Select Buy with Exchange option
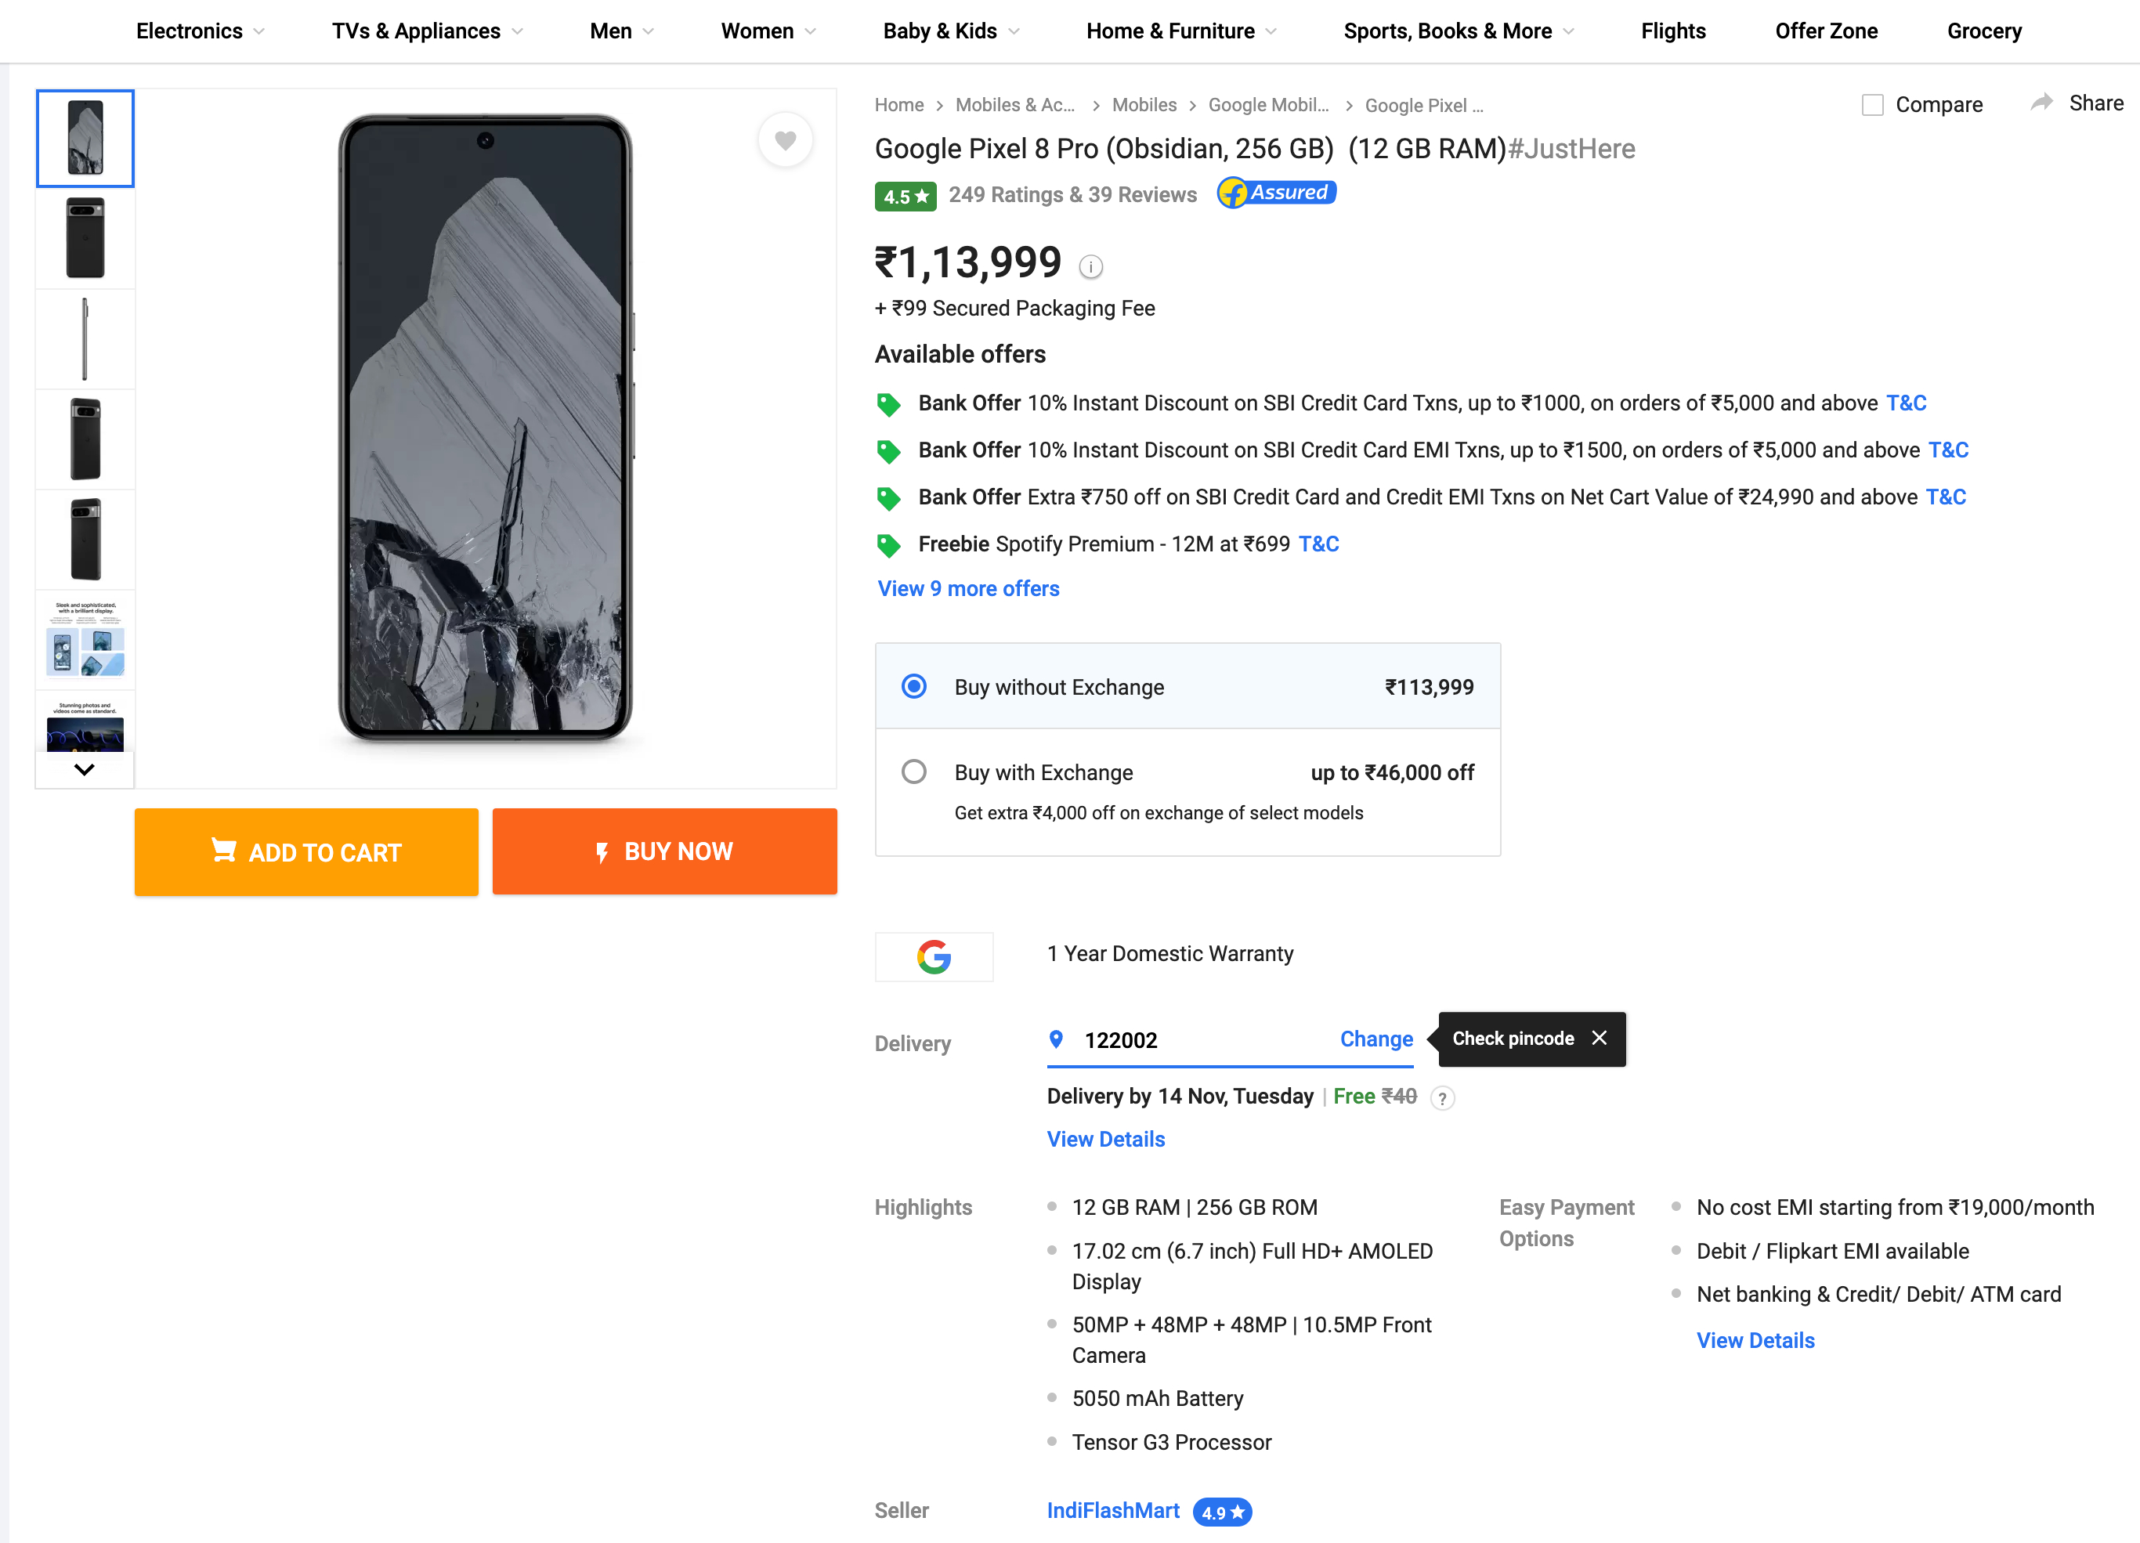 913,772
